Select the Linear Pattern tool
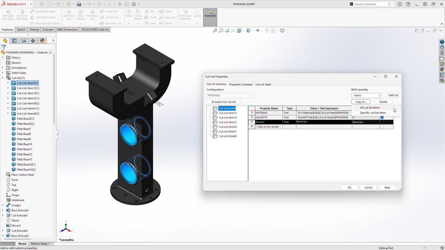 coord(138,14)
